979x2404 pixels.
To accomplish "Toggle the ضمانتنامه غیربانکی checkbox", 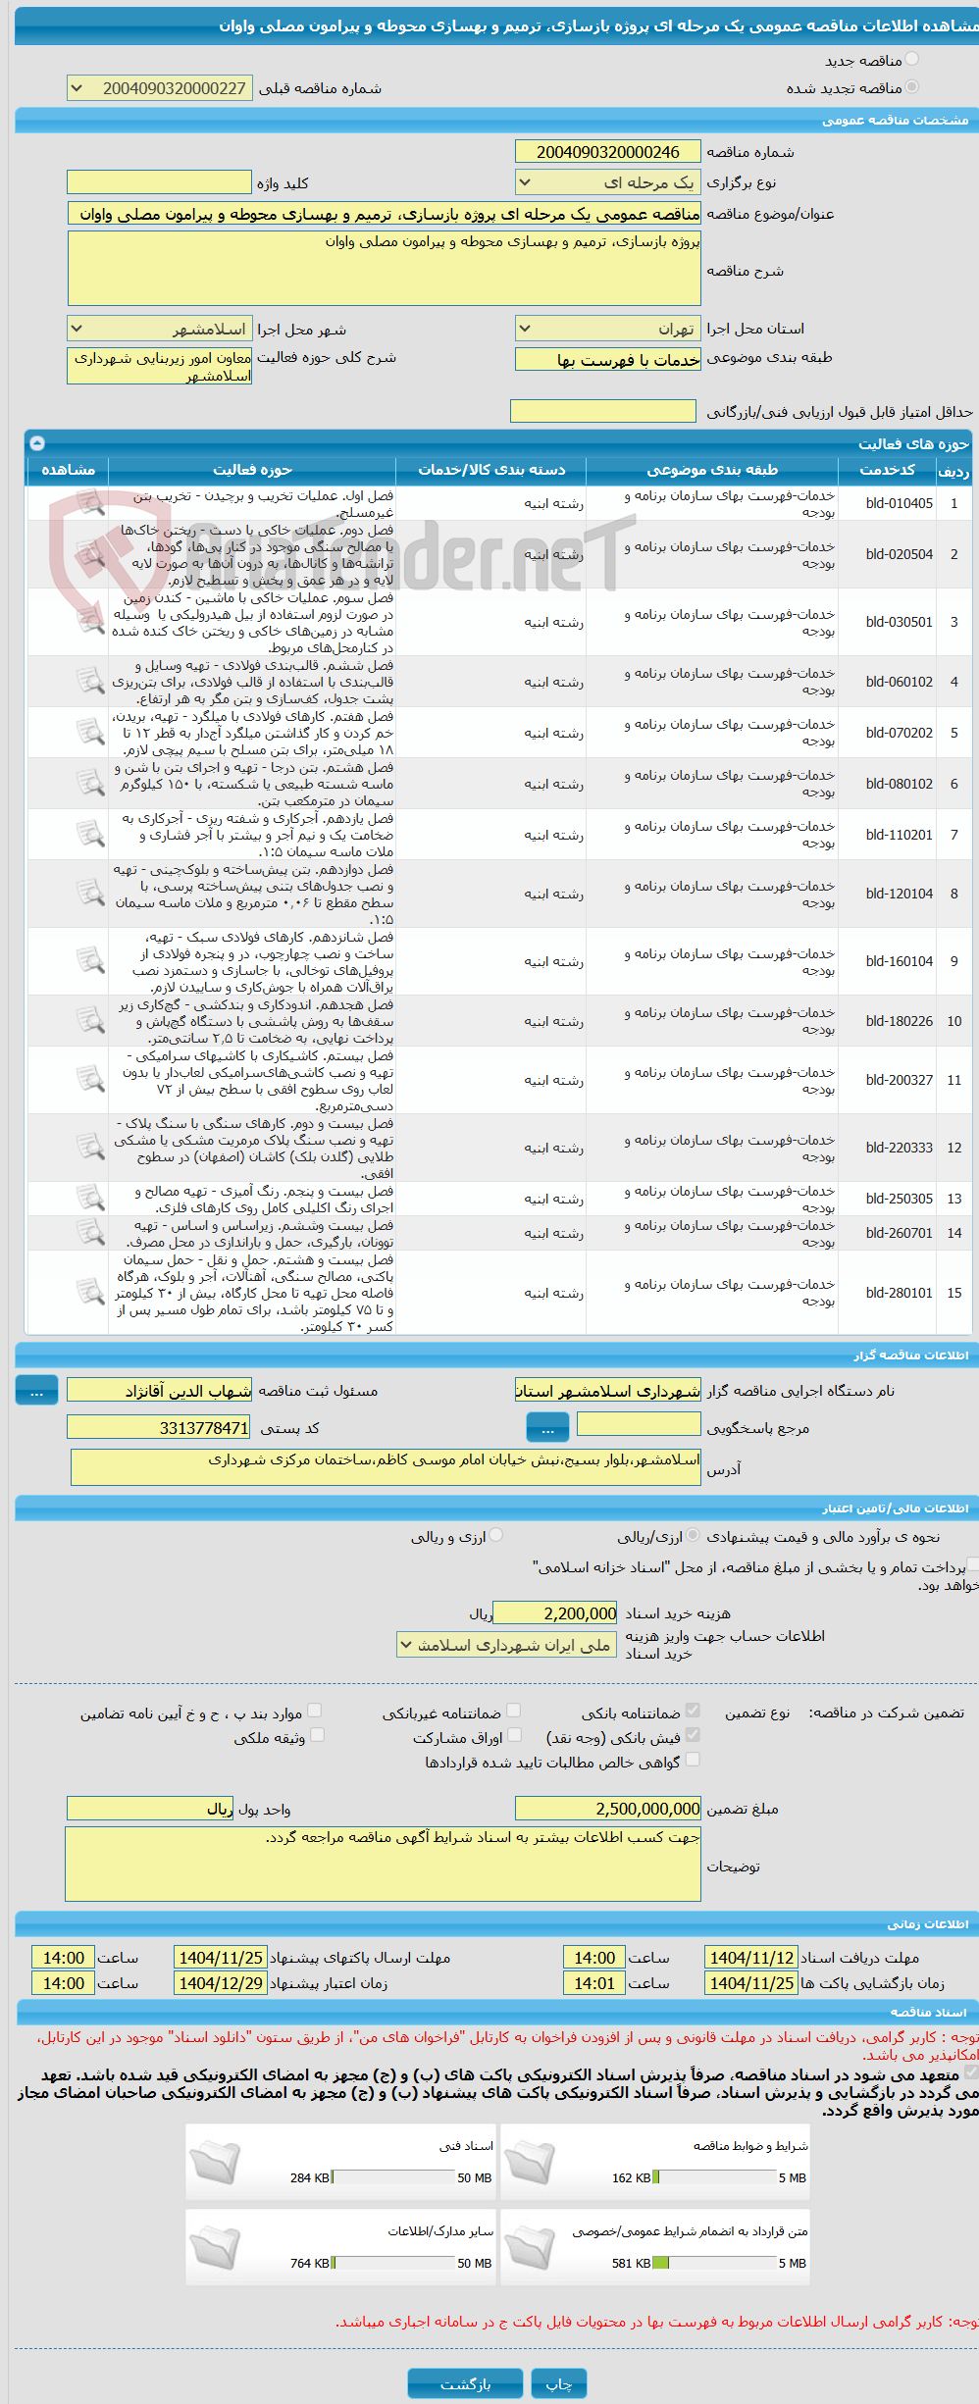I will pos(513,1711).
